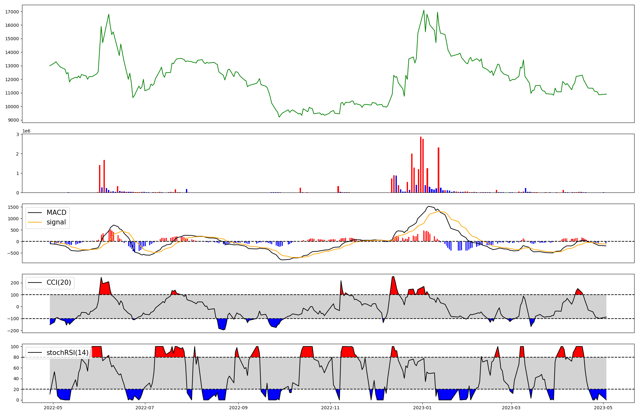Click the 80 stochRSI axis label
The height and width of the screenshot is (415, 639).
pyautogui.click(x=16, y=357)
